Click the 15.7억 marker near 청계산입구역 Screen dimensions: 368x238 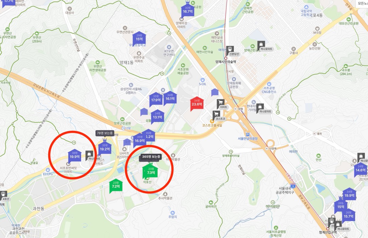349,215
